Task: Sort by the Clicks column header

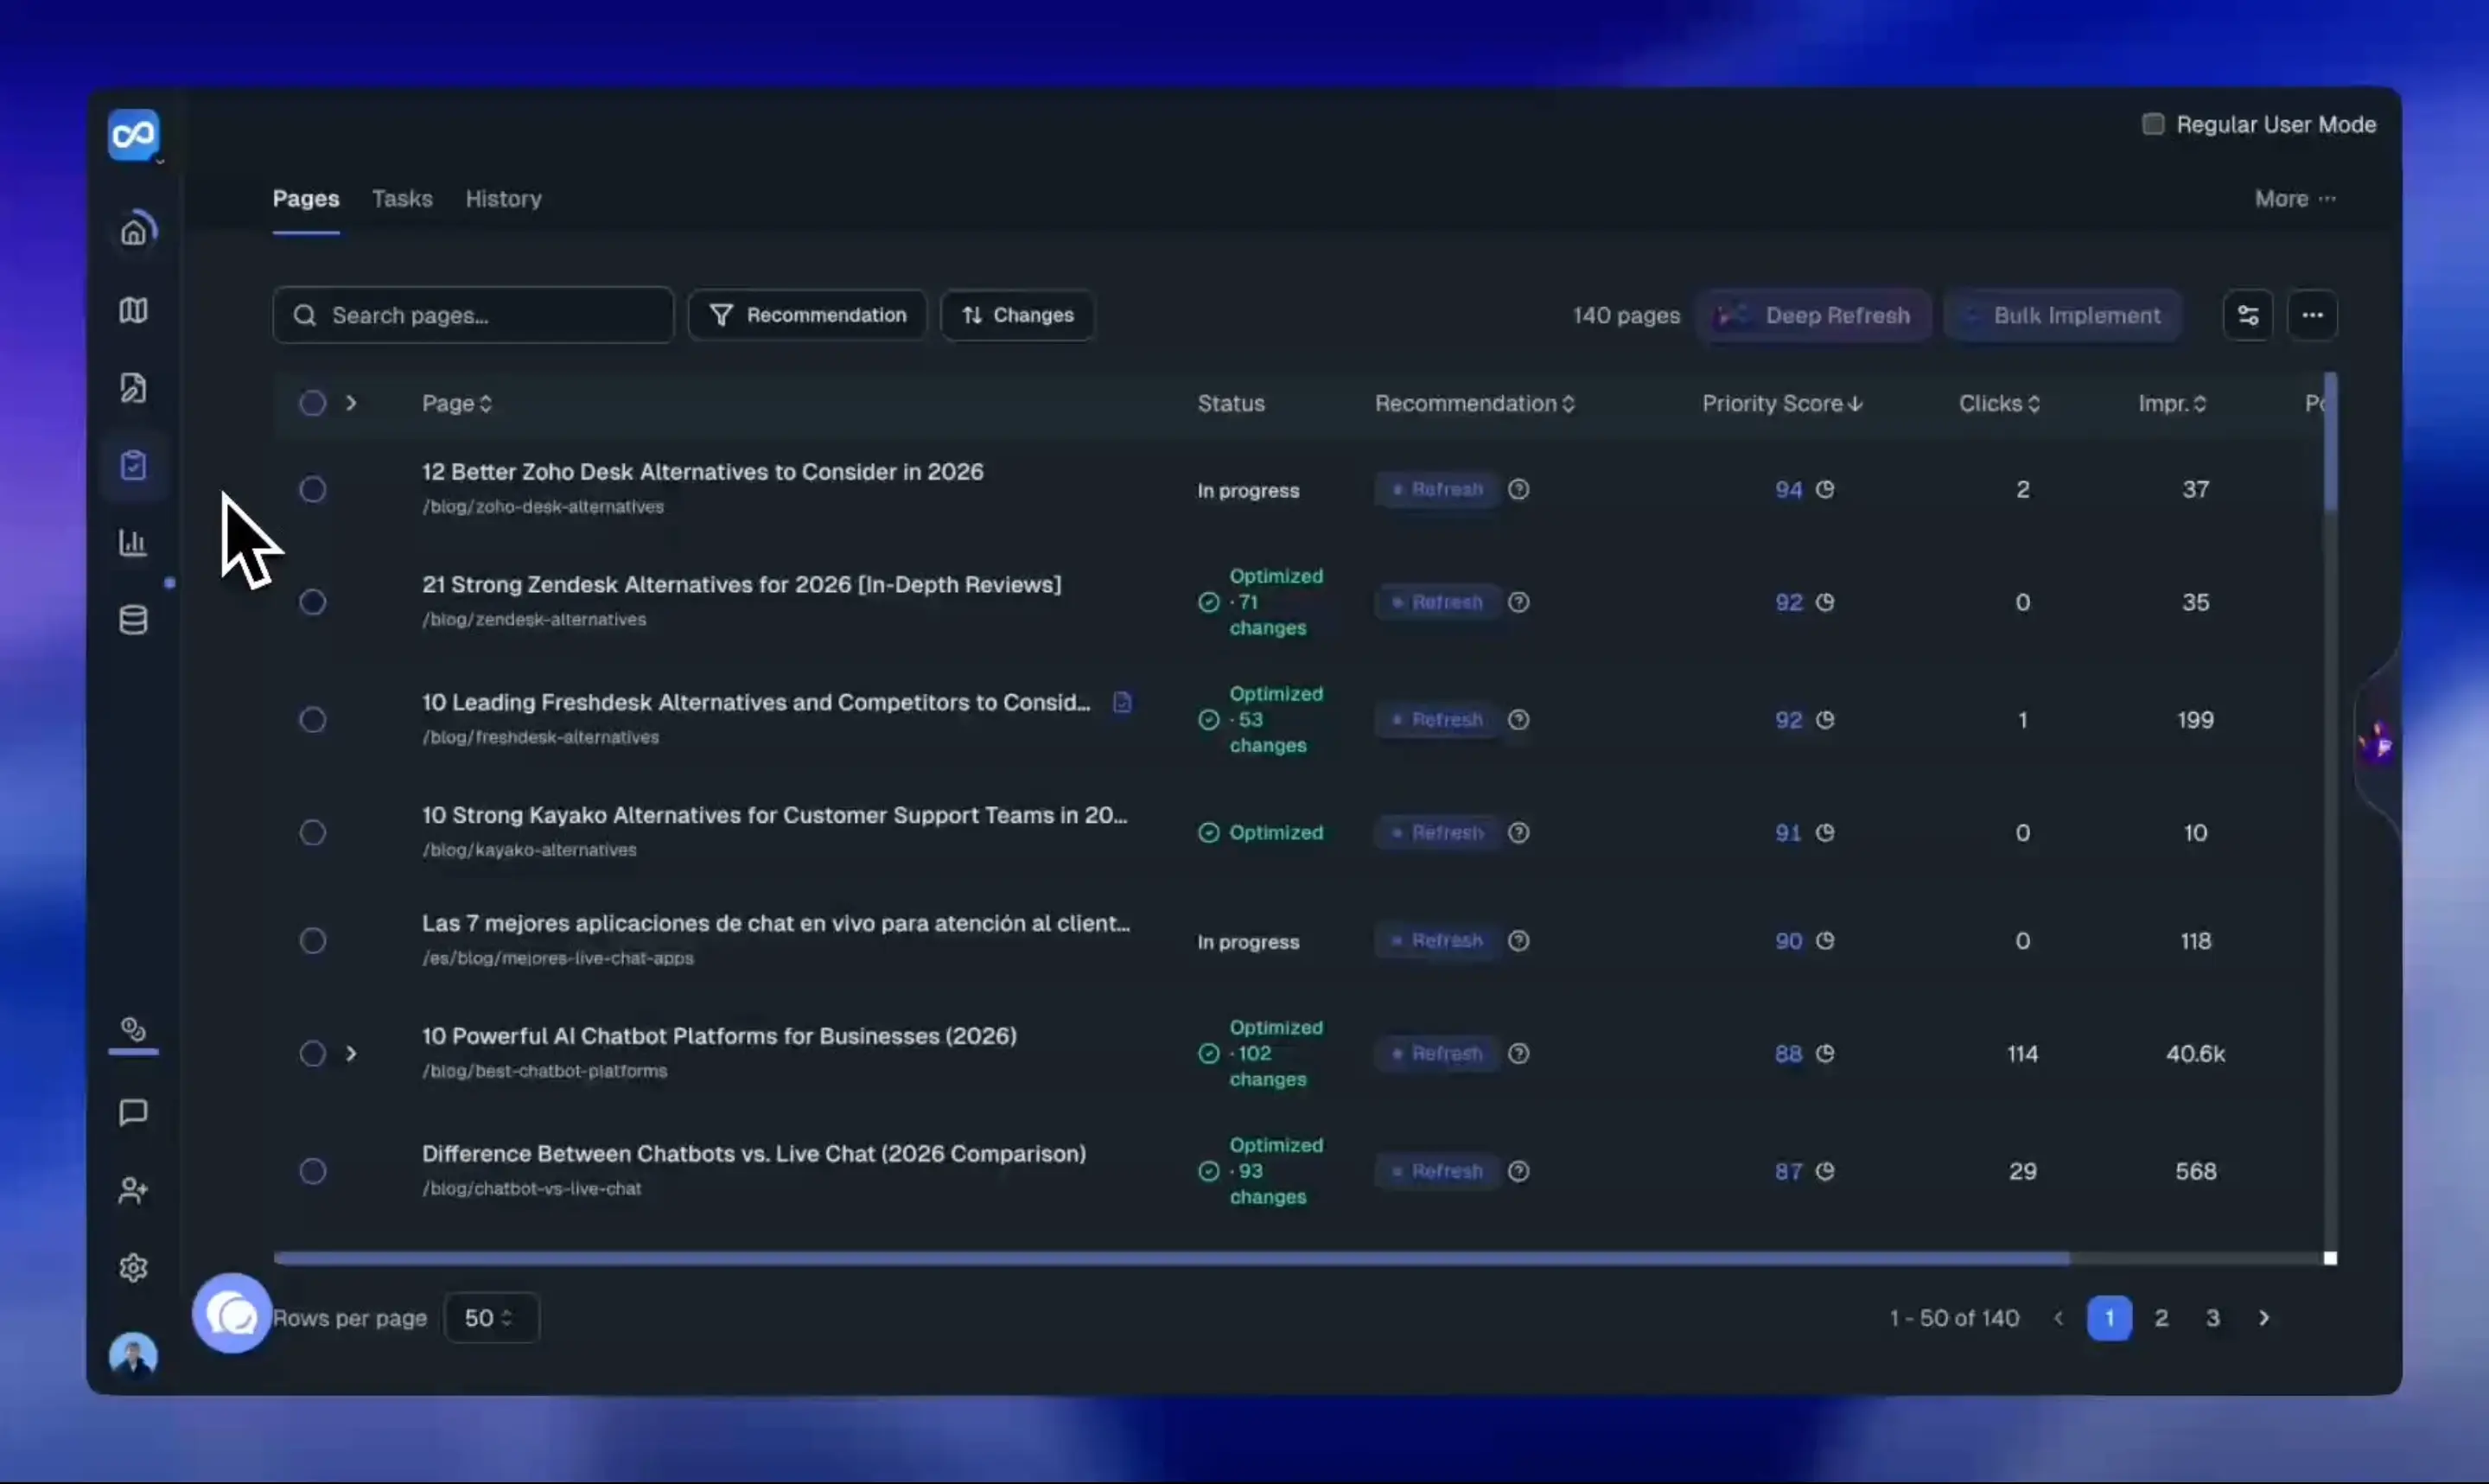Action: pyautogui.click(x=1999, y=403)
